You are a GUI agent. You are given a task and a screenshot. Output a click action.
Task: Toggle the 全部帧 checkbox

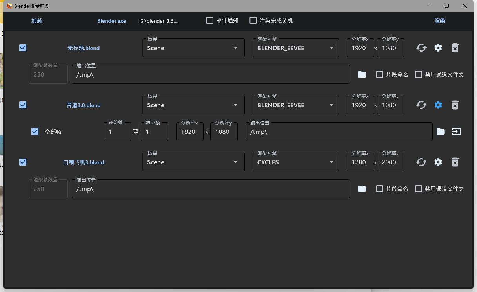click(35, 132)
